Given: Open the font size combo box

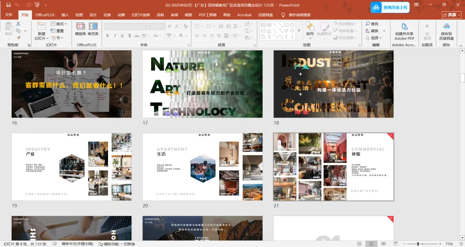Looking at the screenshot, I should [x=158, y=26].
